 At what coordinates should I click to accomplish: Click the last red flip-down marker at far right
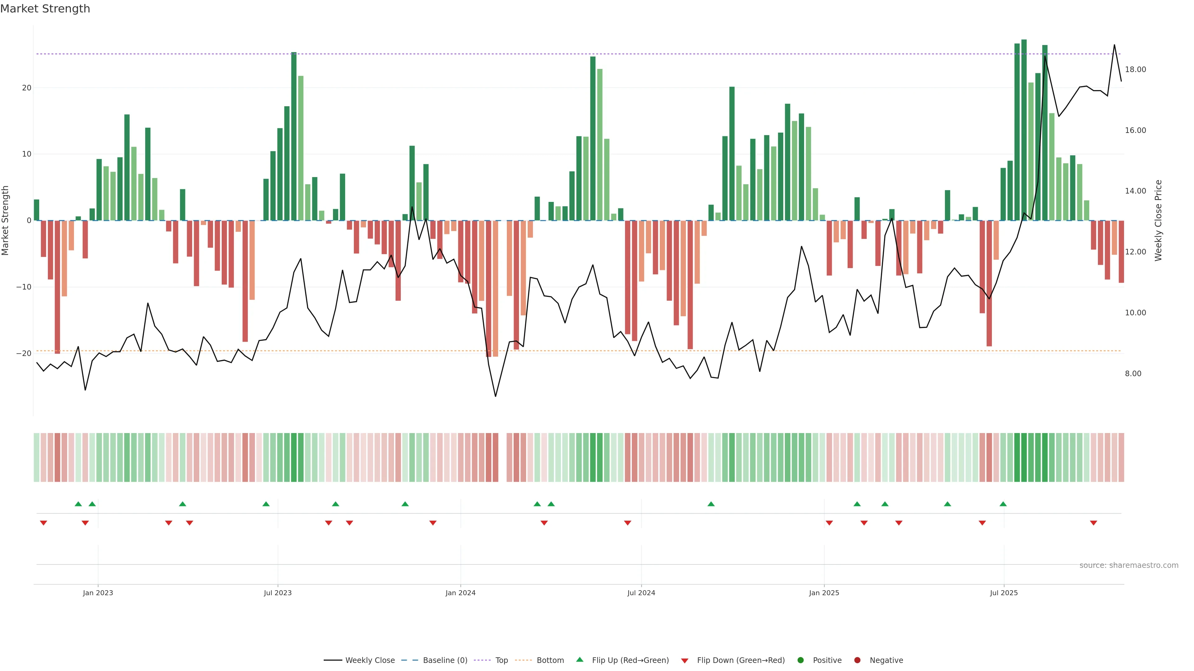pos(1094,523)
